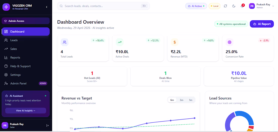The height and width of the screenshot is (132, 278).
Task: Click the PR avatar in sidebar footer
Action: (x=5, y=125)
